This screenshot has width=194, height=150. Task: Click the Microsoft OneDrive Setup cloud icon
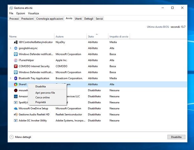[16, 108]
